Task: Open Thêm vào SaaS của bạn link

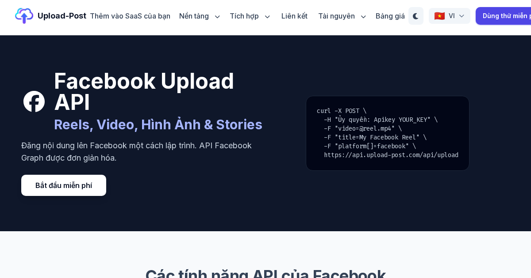Action: [130, 16]
